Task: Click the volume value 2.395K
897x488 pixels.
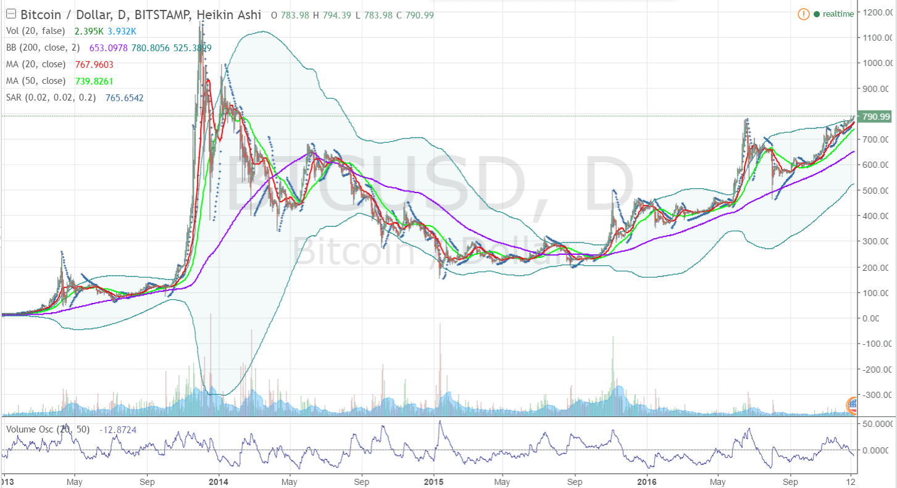Action: pos(88,31)
